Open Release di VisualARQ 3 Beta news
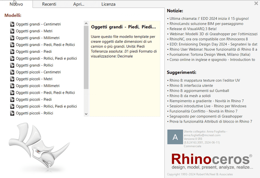 pyautogui.click(x=193, y=29)
